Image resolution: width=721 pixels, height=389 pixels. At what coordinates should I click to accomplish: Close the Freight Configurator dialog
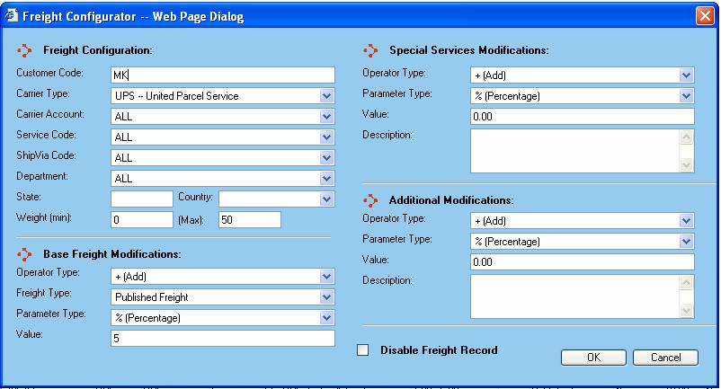click(x=706, y=15)
